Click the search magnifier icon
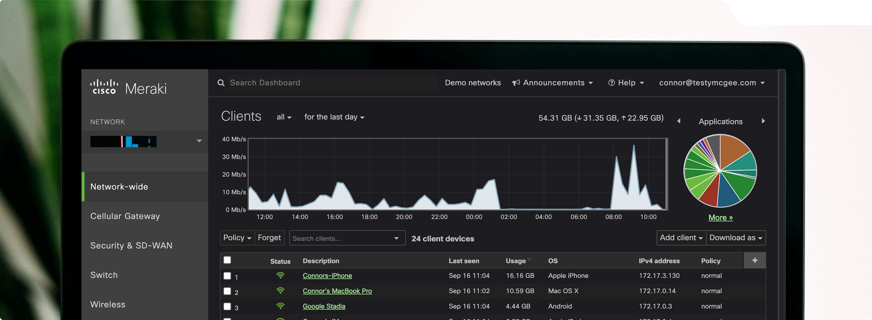 point(221,83)
